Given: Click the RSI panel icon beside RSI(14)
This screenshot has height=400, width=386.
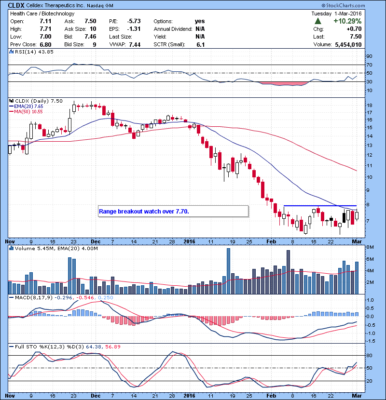Looking at the screenshot, I should tap(12, 52).
